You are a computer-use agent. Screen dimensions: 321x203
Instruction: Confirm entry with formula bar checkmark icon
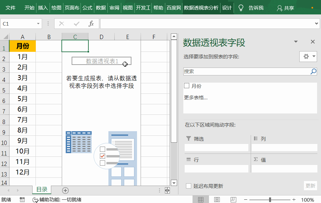(76, 24)
